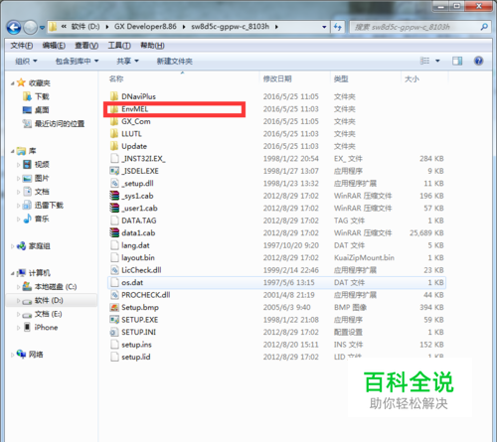Click the search magnifier icon

click(x=484, y=27)
